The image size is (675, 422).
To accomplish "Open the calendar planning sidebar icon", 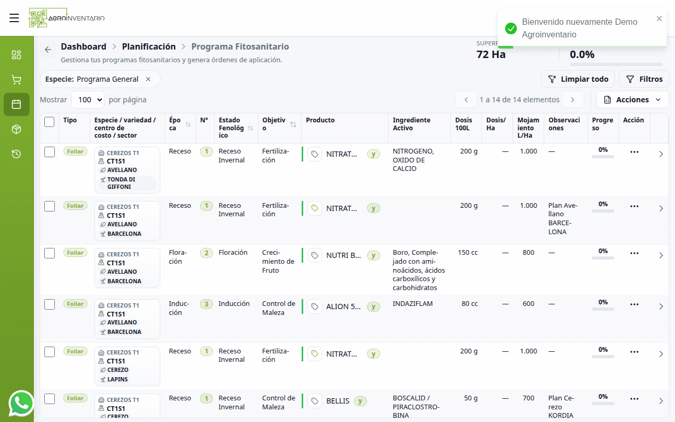I will click(x=16, y=104).
